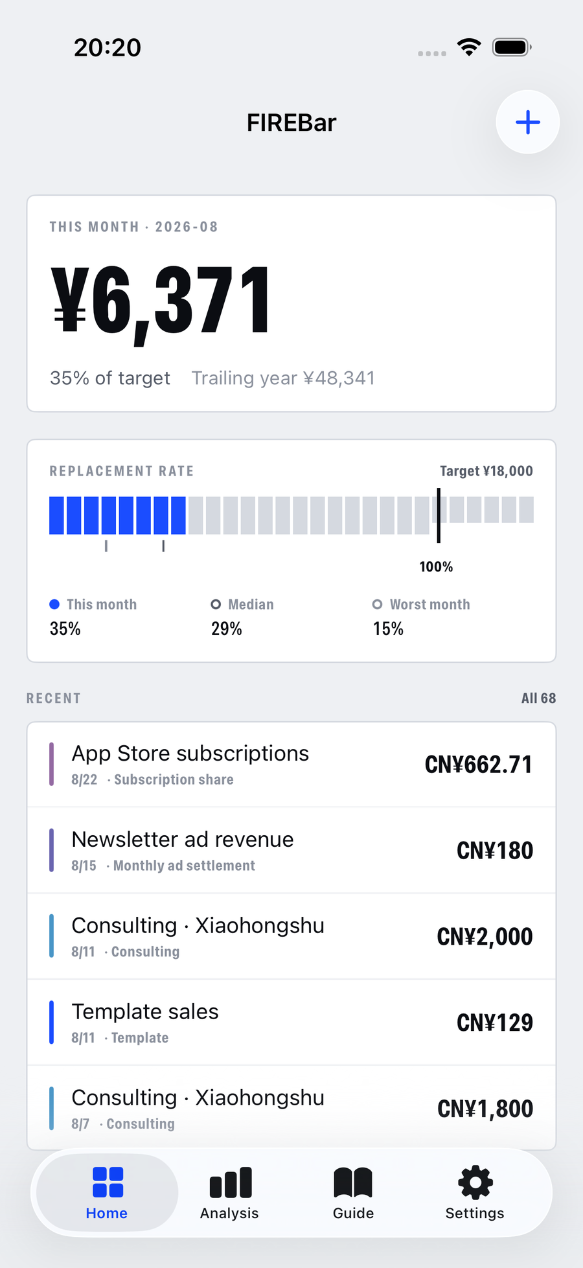Tap the Worst month legend circle
This screenshot has height=1268, width=583.
click(377, 604)
